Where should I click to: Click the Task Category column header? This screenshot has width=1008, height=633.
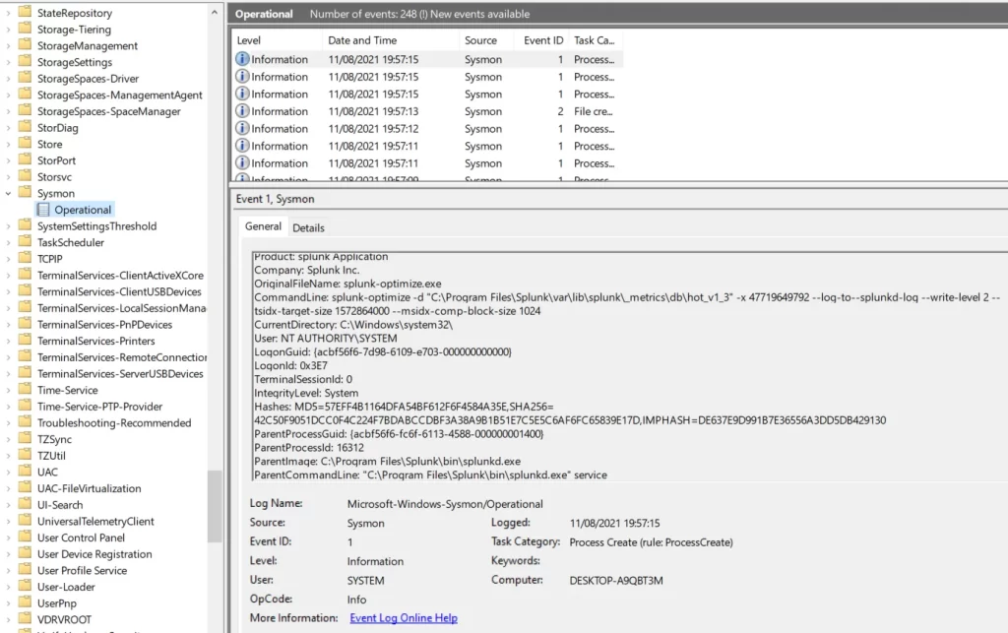click(596, 39)
